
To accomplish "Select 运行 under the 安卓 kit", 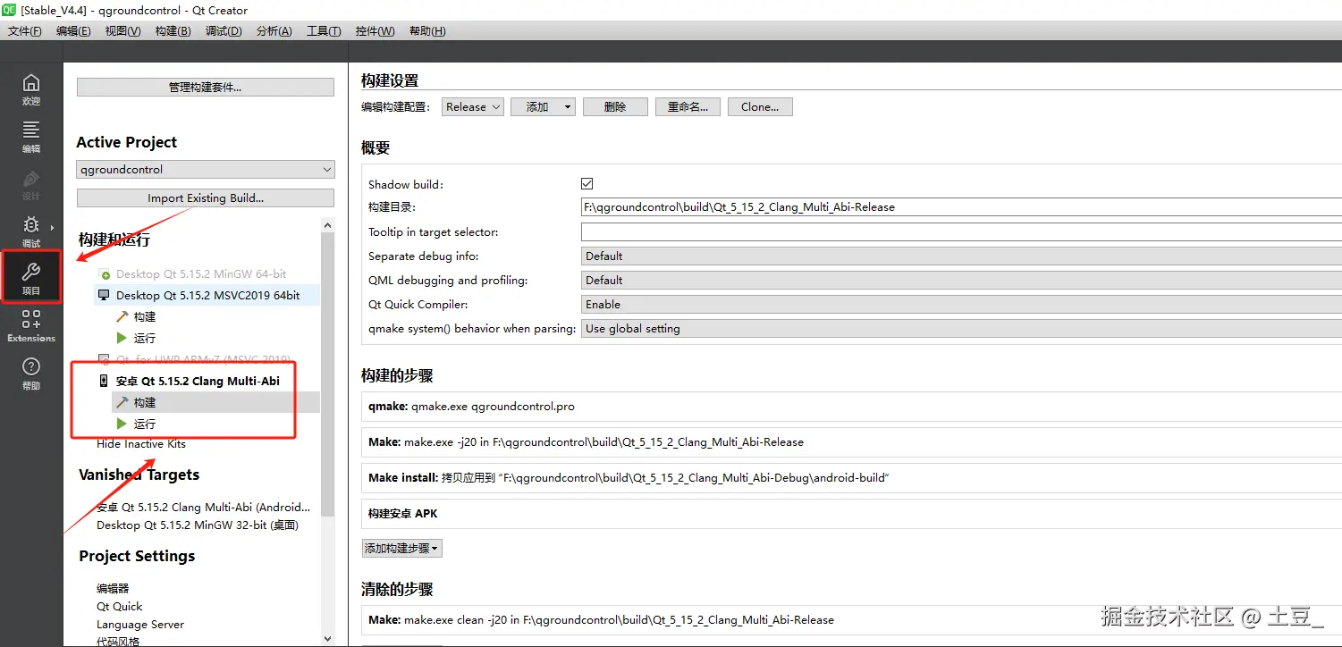I will 144,424.
